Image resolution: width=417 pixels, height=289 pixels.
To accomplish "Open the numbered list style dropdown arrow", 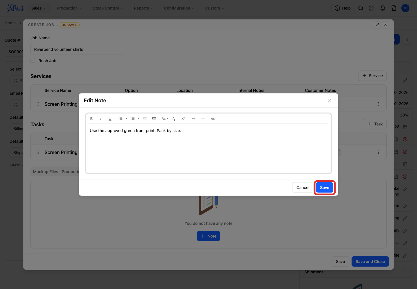I will click(x=127, y=119).
